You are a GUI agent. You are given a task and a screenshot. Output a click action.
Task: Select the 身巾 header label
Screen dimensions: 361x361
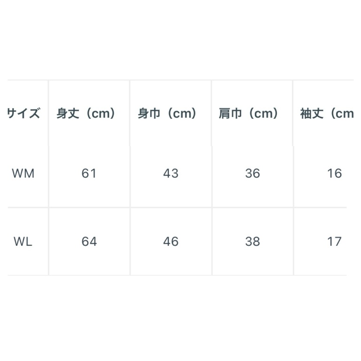(x=149, y=114)
